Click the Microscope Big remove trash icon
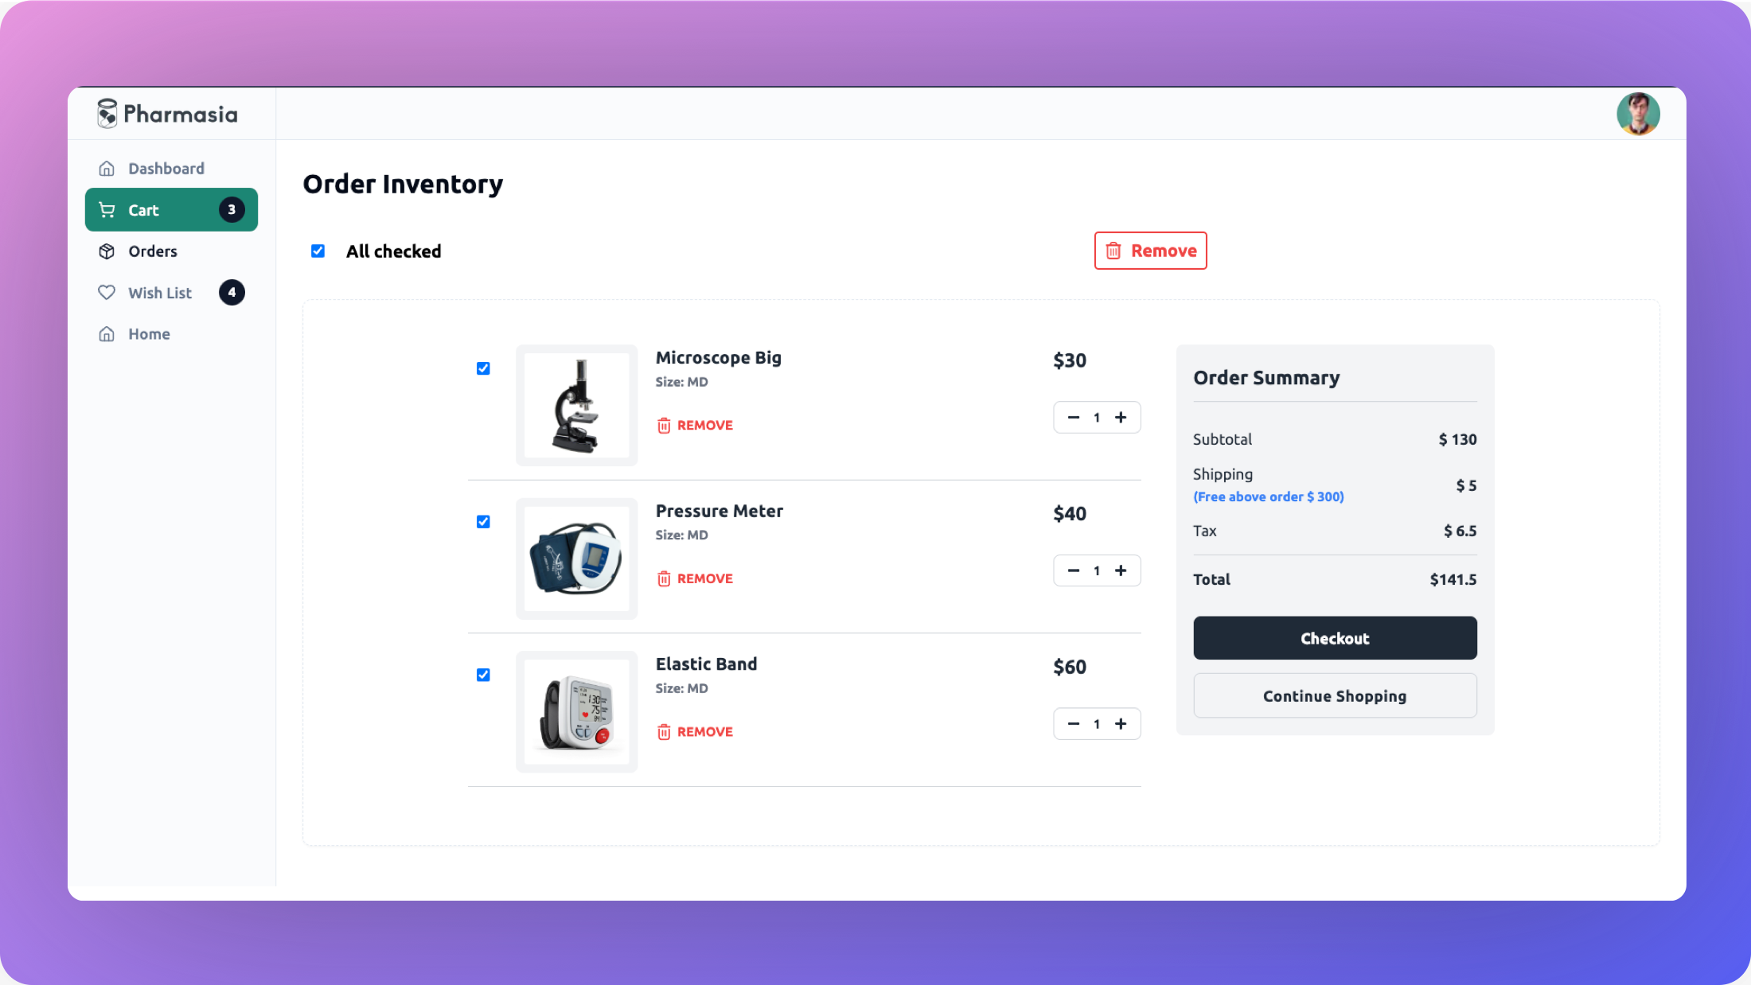The height and width of the screenshot is (985, 1751). pyautogui.click(x=664, y=425)
